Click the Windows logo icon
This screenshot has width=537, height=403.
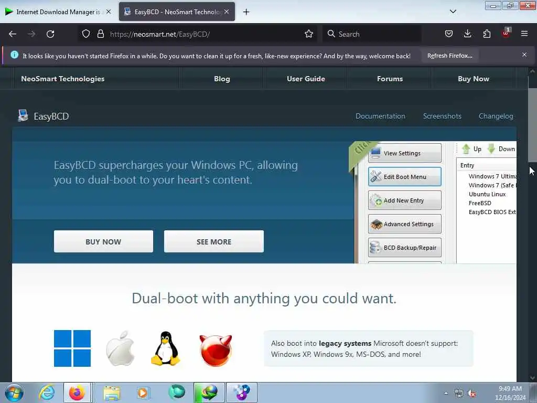click(72, 348)
